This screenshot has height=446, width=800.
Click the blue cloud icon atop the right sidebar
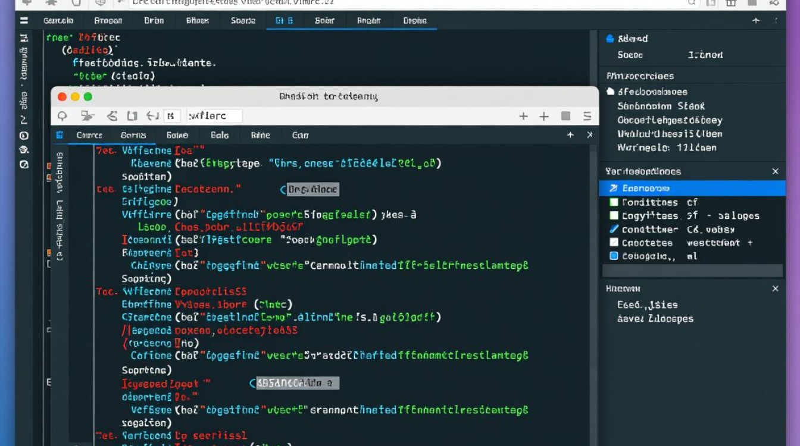click(610, 39)
